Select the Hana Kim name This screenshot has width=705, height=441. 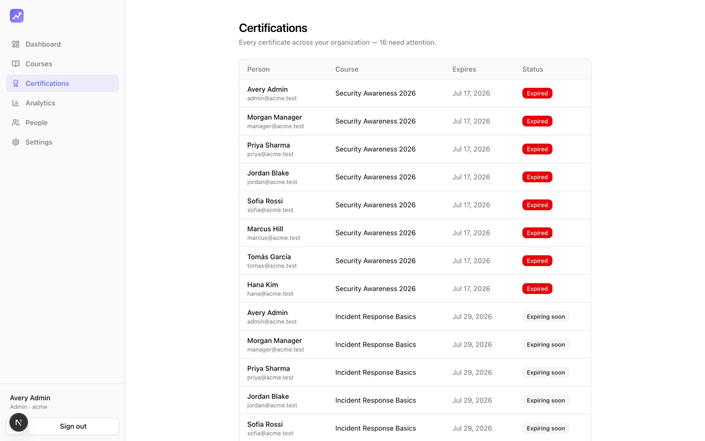pos(263,284)
